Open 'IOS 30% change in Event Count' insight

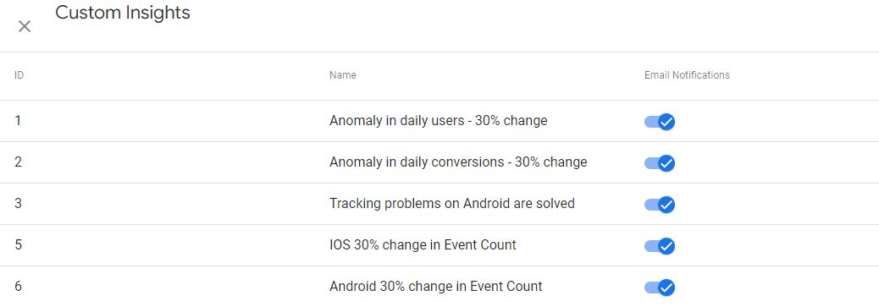pyautogui.click(x=423, y=244)
